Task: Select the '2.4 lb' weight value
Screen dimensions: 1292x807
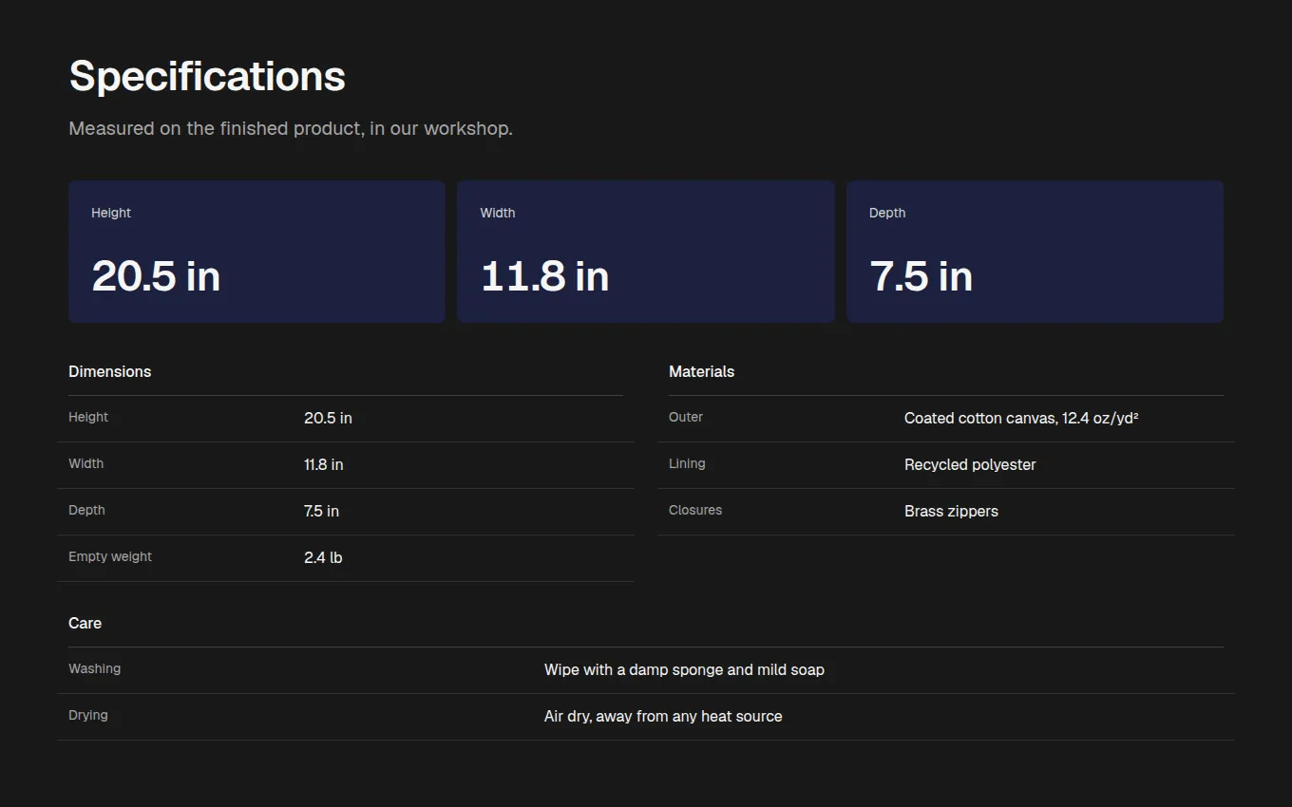Action: click(323, 557)
